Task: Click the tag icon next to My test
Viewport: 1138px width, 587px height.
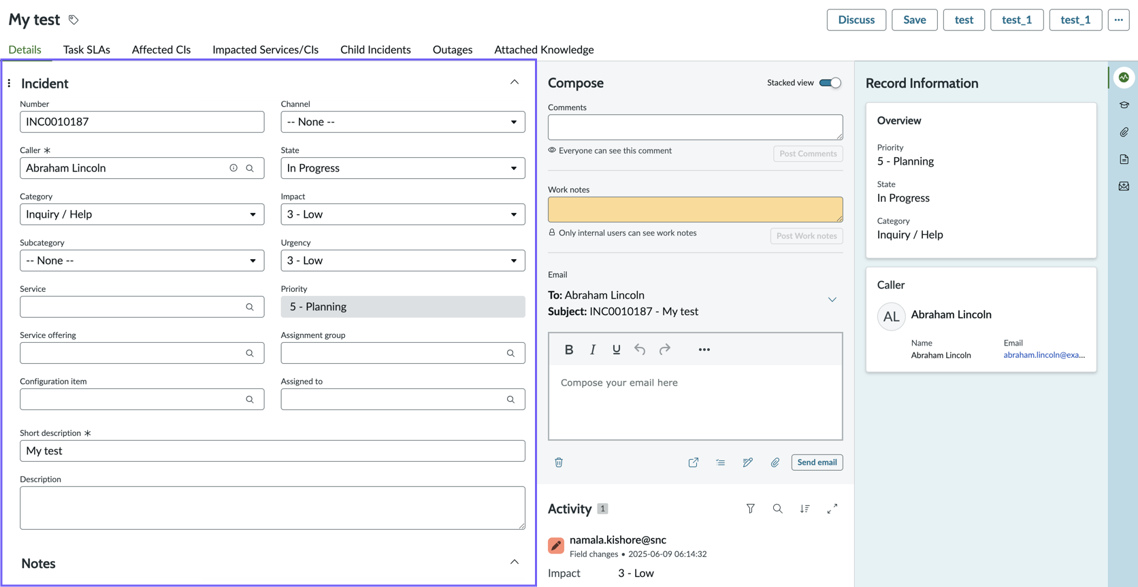Action: coord(74,20)
